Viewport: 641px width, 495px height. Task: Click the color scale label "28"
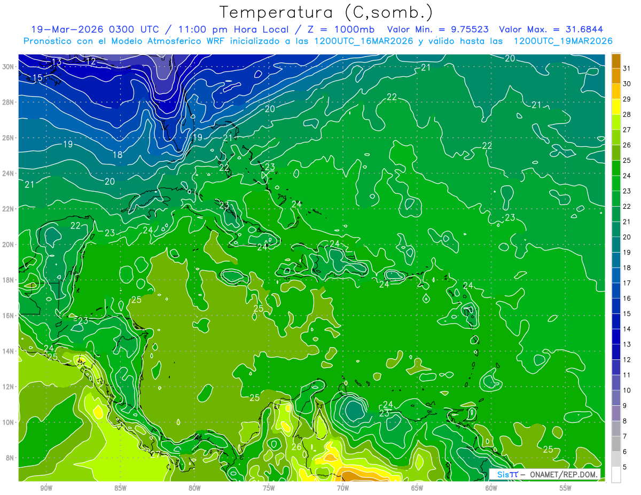627,114
